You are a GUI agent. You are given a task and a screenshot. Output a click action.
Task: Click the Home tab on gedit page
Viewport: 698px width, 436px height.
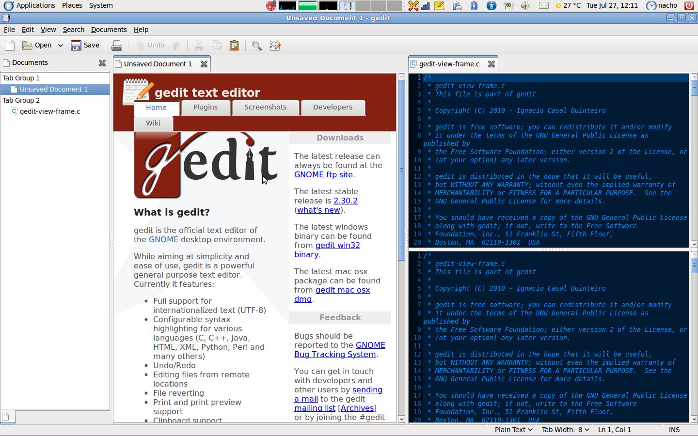pyautogui.click(x=156, y=108)
